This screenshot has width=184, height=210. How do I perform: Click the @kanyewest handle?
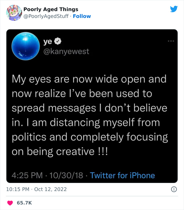(66, 51)
